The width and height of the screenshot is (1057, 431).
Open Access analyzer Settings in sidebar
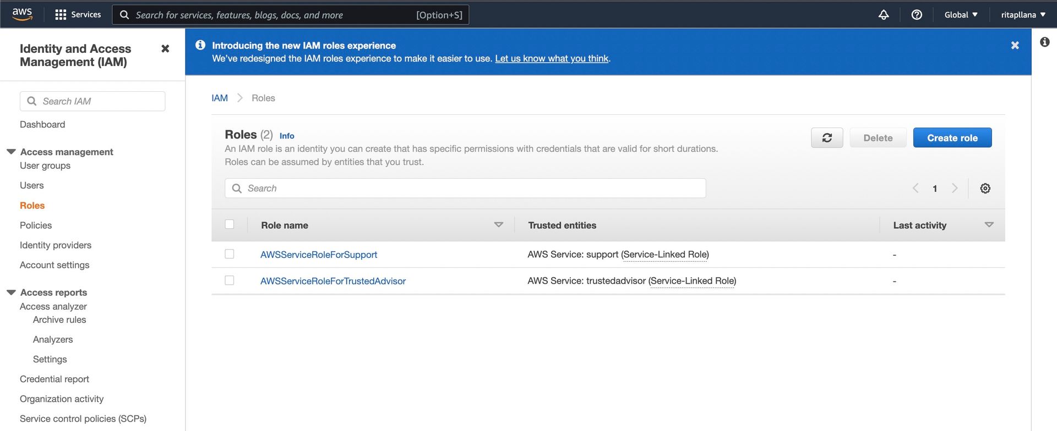[x=50, y=359]
